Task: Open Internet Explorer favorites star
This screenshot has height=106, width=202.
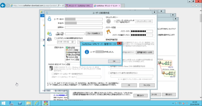Action: pos(196,5)
